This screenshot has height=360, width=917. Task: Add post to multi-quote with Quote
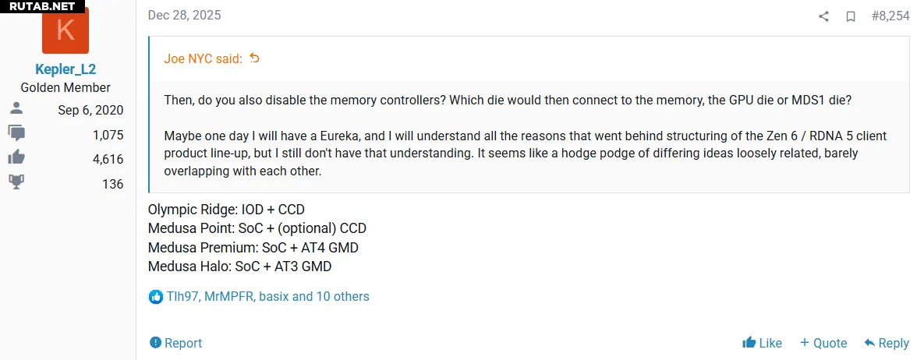(x=823, y=343)
